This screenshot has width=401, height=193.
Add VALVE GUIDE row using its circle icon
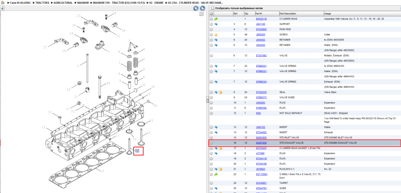(211, 98)
